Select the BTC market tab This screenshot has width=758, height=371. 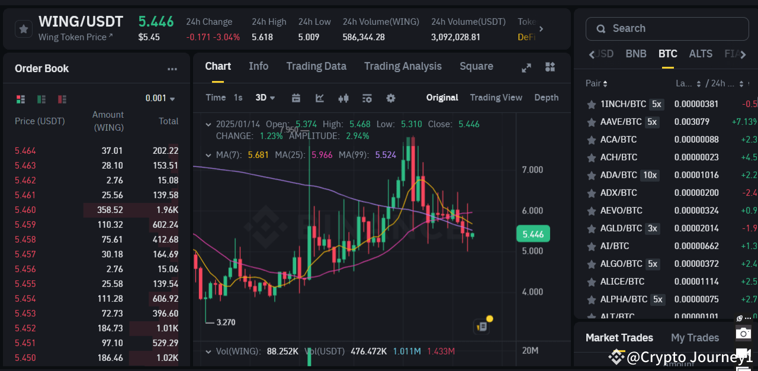click(667, 53)
